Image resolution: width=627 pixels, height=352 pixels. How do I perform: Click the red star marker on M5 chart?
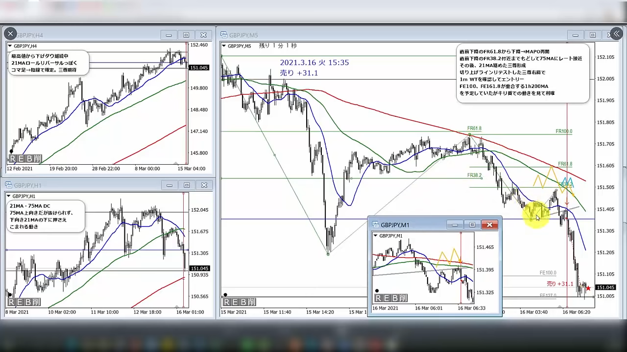click(588, 288)
